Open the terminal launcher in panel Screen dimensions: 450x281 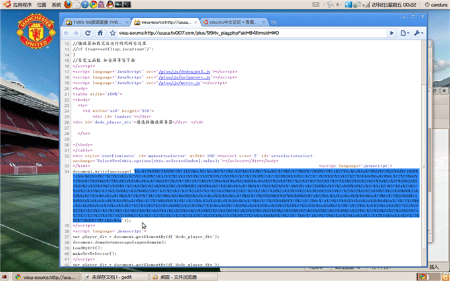127,4
